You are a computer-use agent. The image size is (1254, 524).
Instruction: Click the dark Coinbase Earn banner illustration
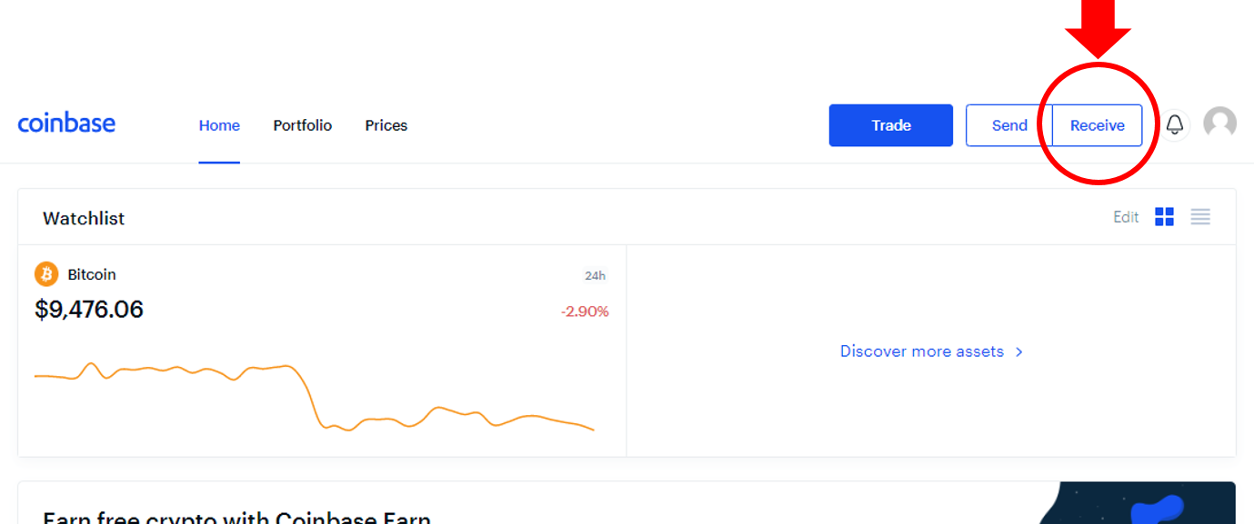[x=1135, y=503]
